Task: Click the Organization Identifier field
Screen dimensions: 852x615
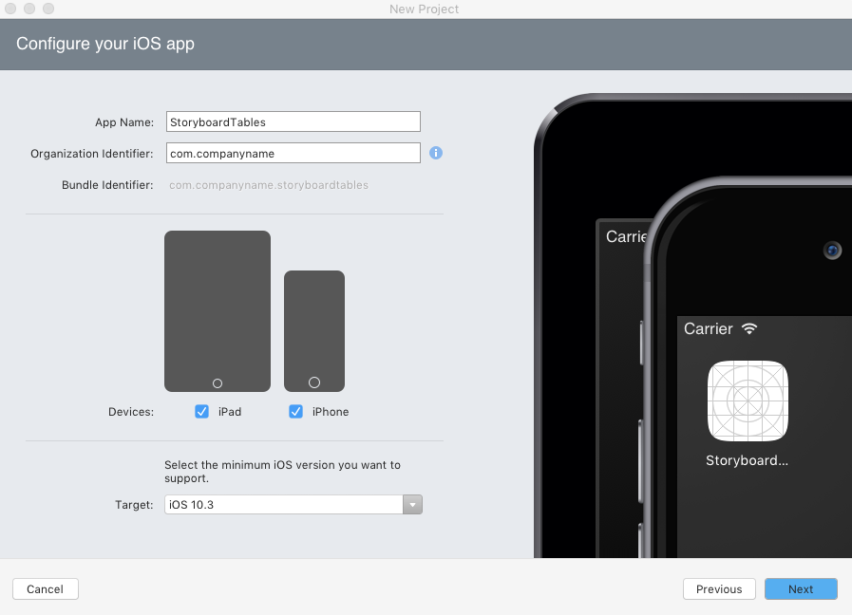Action: coord(293,153)
